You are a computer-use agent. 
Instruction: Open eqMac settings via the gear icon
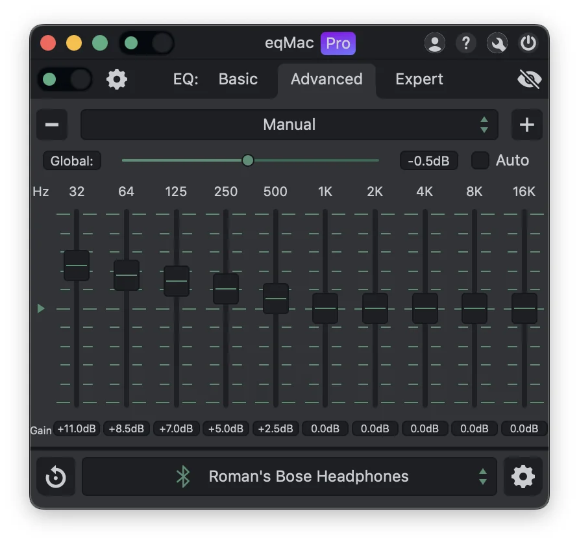117,79
